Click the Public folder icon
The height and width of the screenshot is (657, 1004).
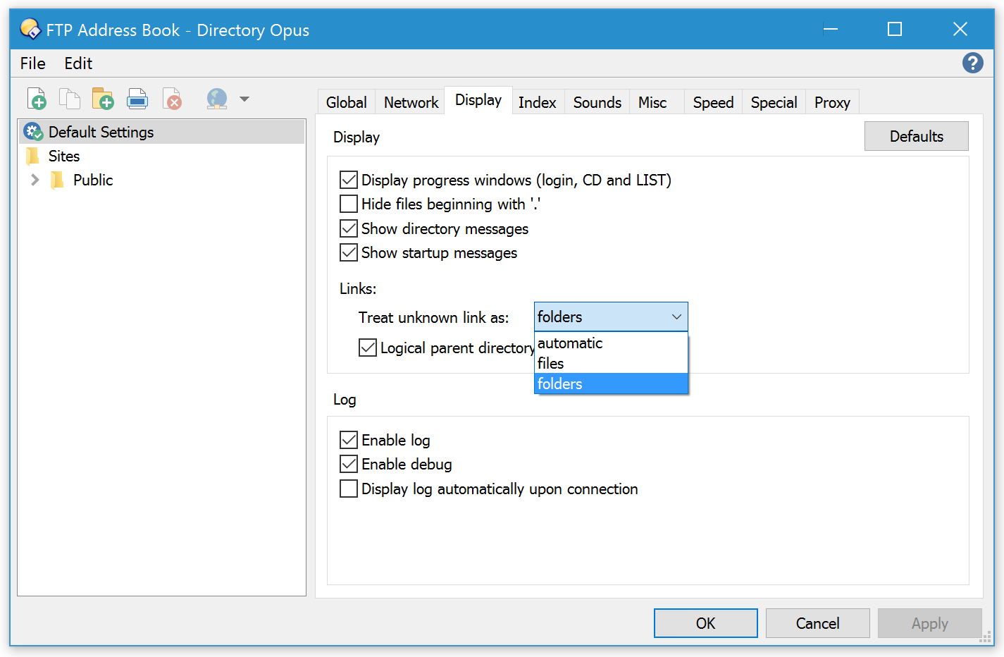point(57,180)
